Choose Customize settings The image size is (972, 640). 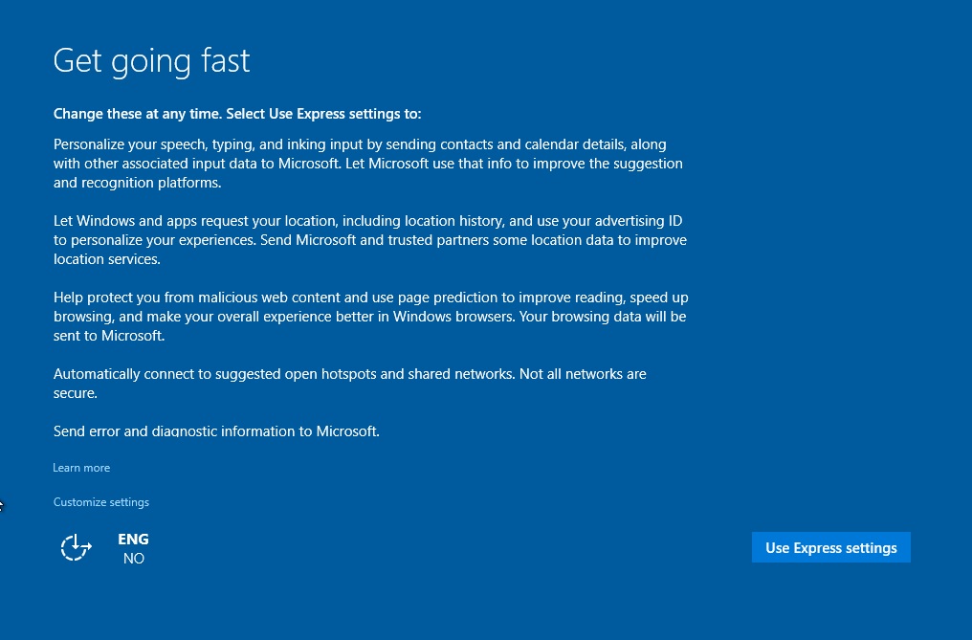pyautogui.click(x=101, y=501)
